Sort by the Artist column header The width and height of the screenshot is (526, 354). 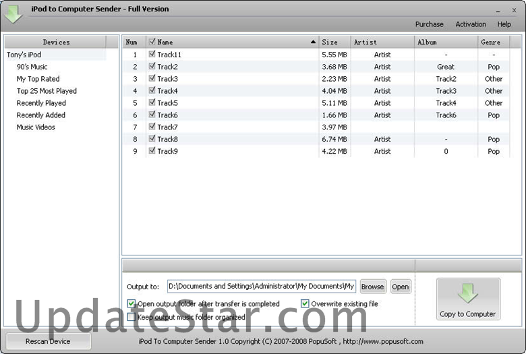[382, 42]
